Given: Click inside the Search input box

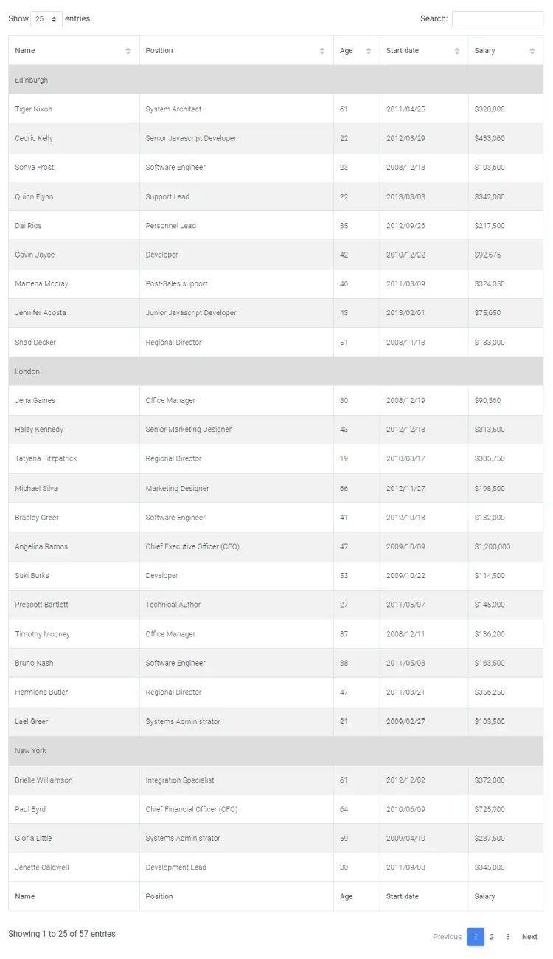Looking at the screenshot, I should click(x=498, y=18).
